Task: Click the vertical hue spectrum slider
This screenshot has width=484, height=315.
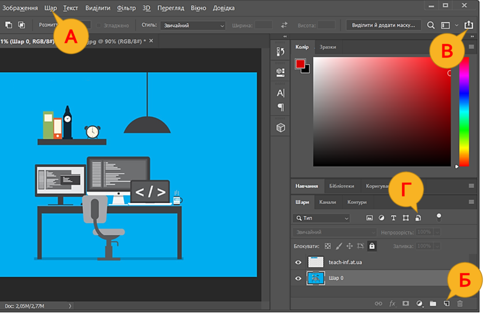Action: pyautogui.click(x=464, y=112)
